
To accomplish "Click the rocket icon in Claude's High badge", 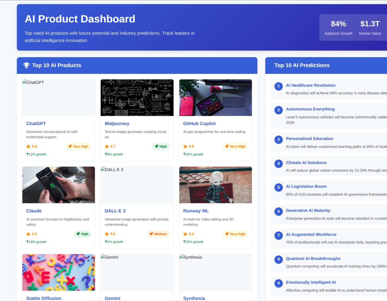I will (x=78, y=234).
